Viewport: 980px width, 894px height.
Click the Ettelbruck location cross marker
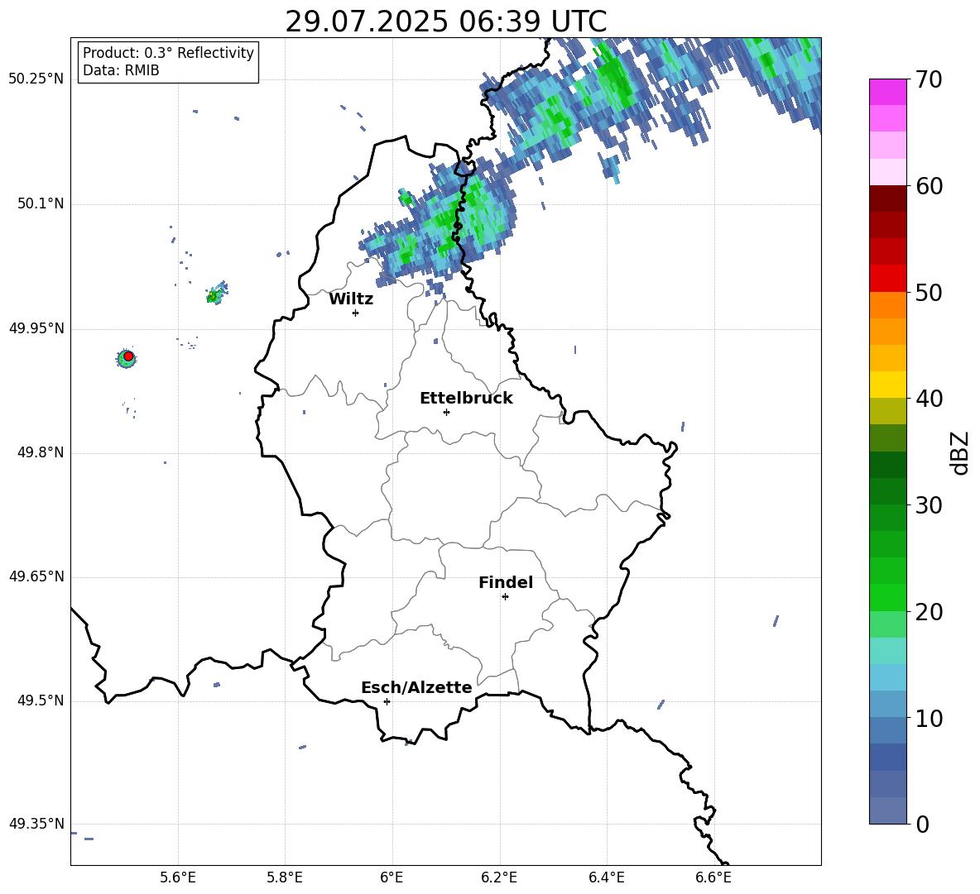point(446,412)
